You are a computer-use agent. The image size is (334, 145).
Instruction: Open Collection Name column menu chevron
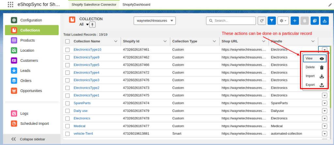click(x=116, y=41)
